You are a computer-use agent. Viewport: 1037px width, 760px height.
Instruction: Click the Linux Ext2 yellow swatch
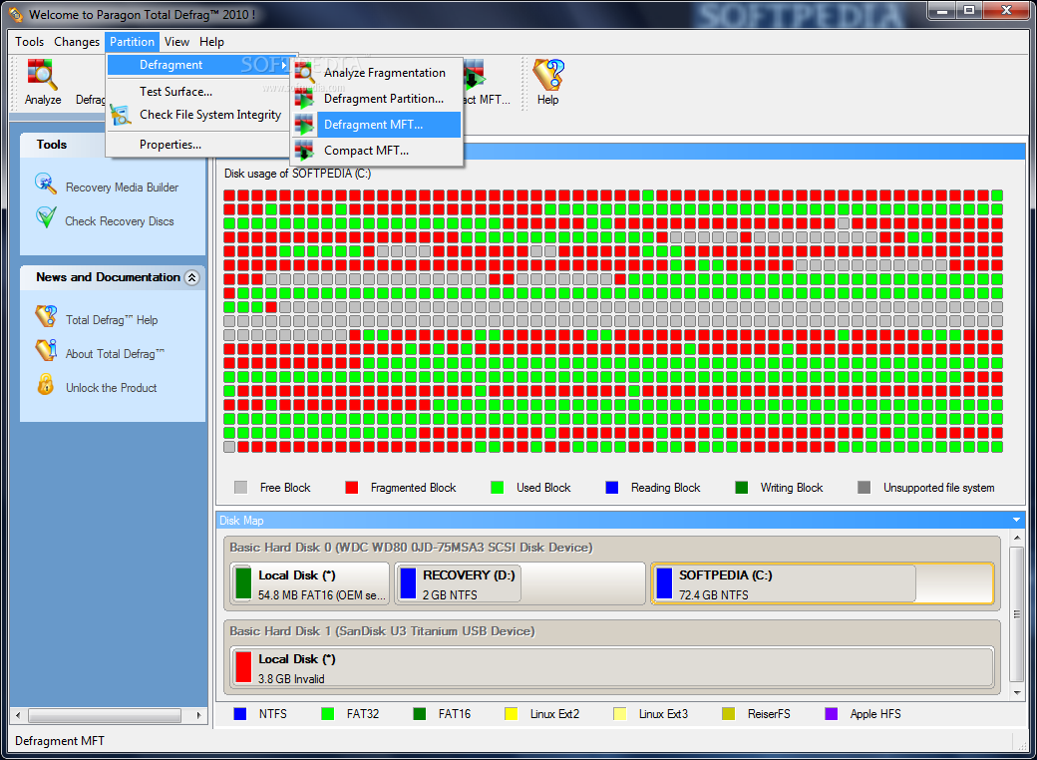[512, 714]
